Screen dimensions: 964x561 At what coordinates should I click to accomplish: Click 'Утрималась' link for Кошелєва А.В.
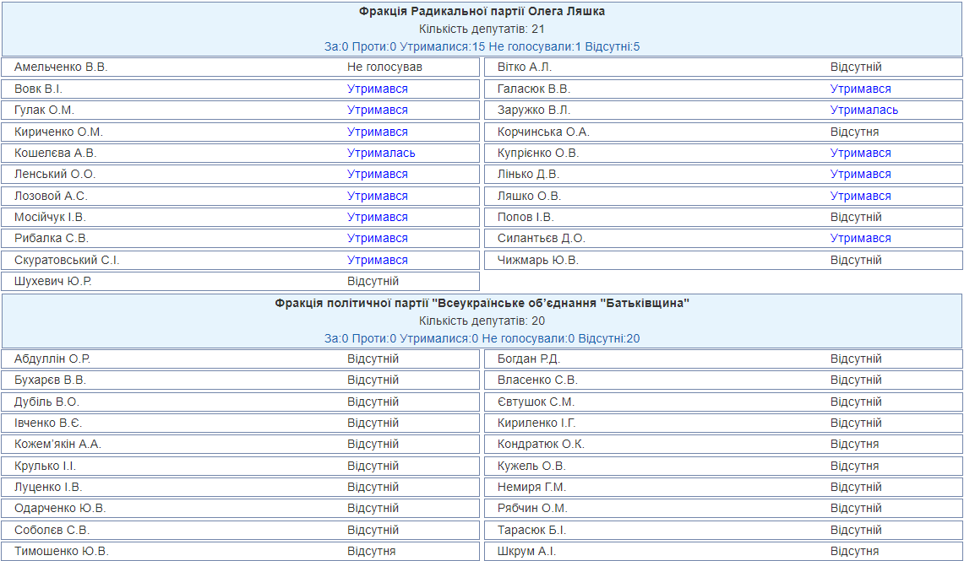[381, 153]
